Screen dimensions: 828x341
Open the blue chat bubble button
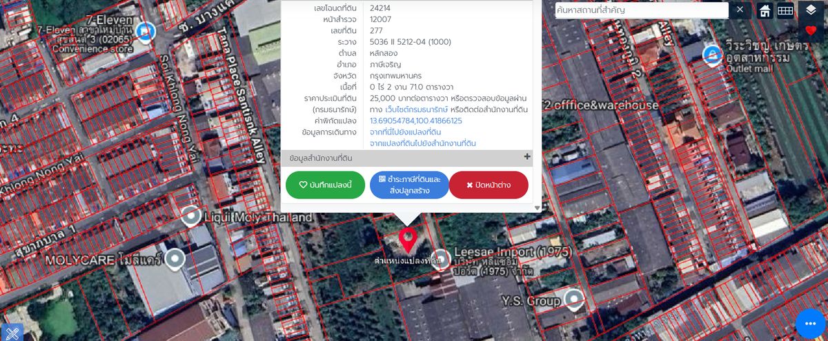[811, 323]
